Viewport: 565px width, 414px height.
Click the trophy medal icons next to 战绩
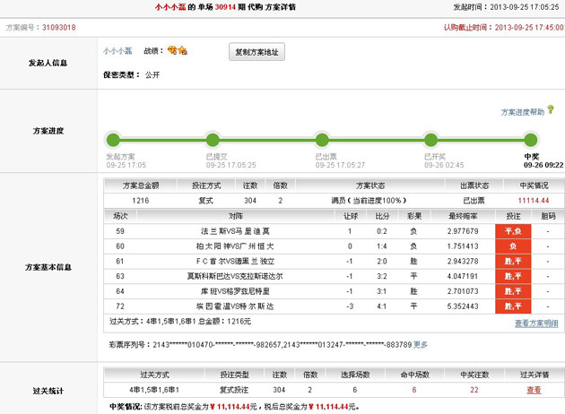(x=178, y=51)
